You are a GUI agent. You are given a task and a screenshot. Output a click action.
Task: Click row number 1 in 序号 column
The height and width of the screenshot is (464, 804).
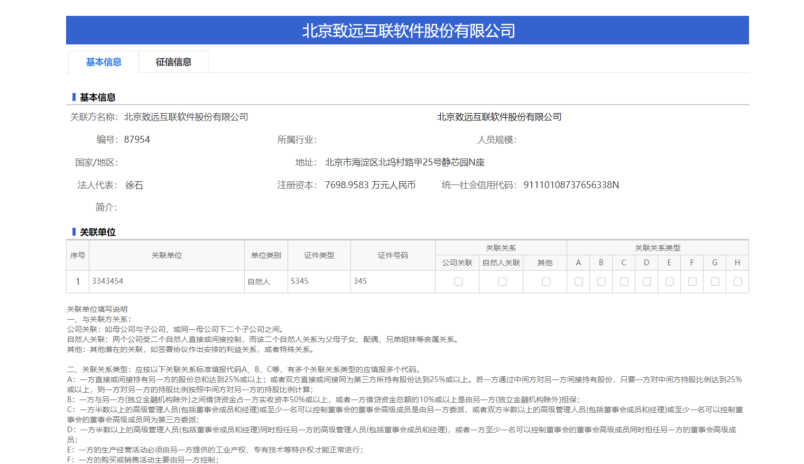tap(78, 282)
